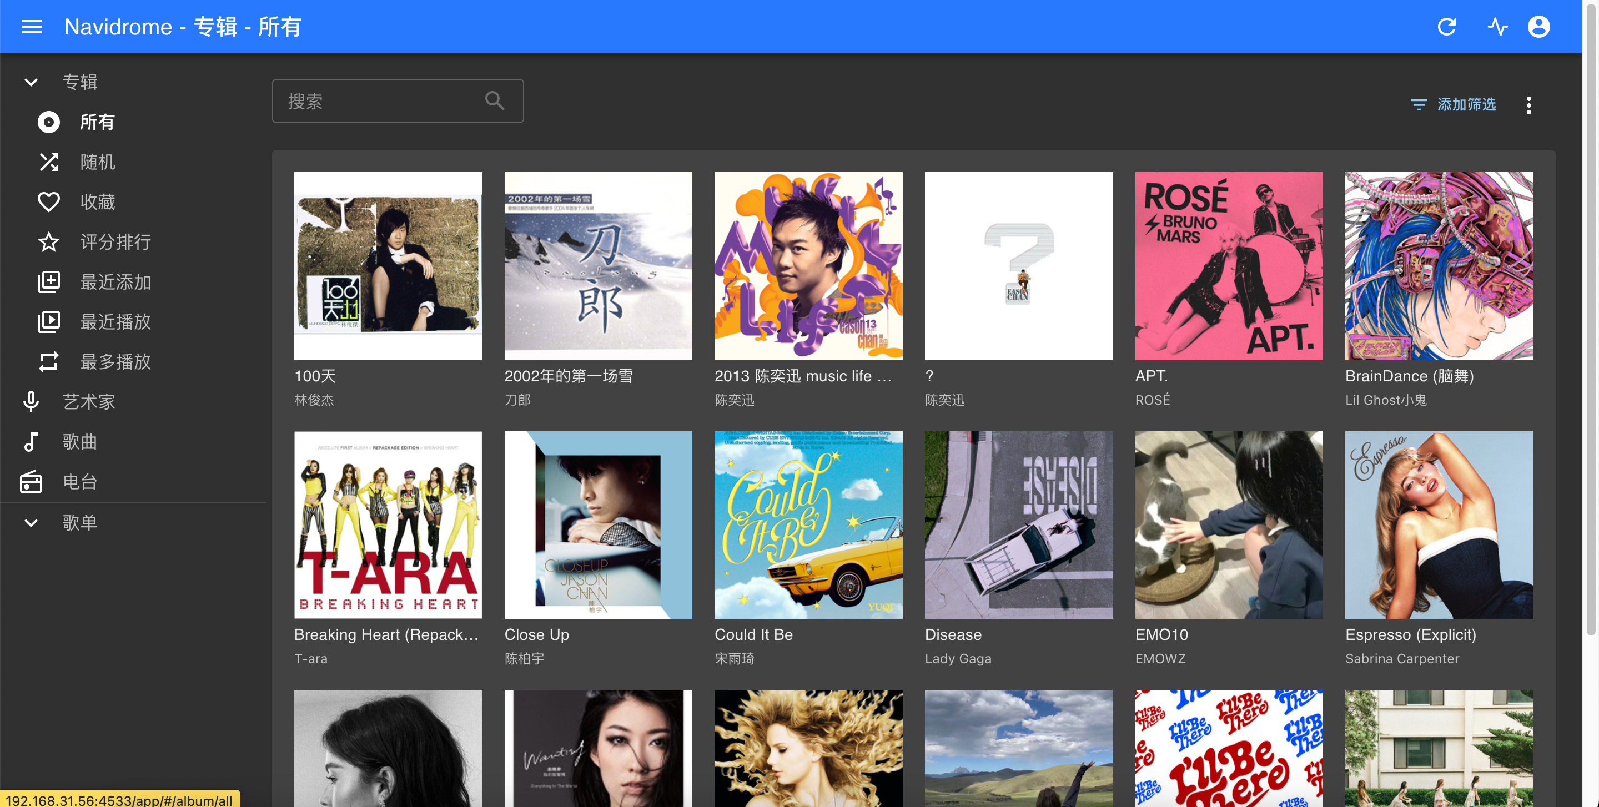Click the filter lines icon beside 添加筛选

[1419, 105]
